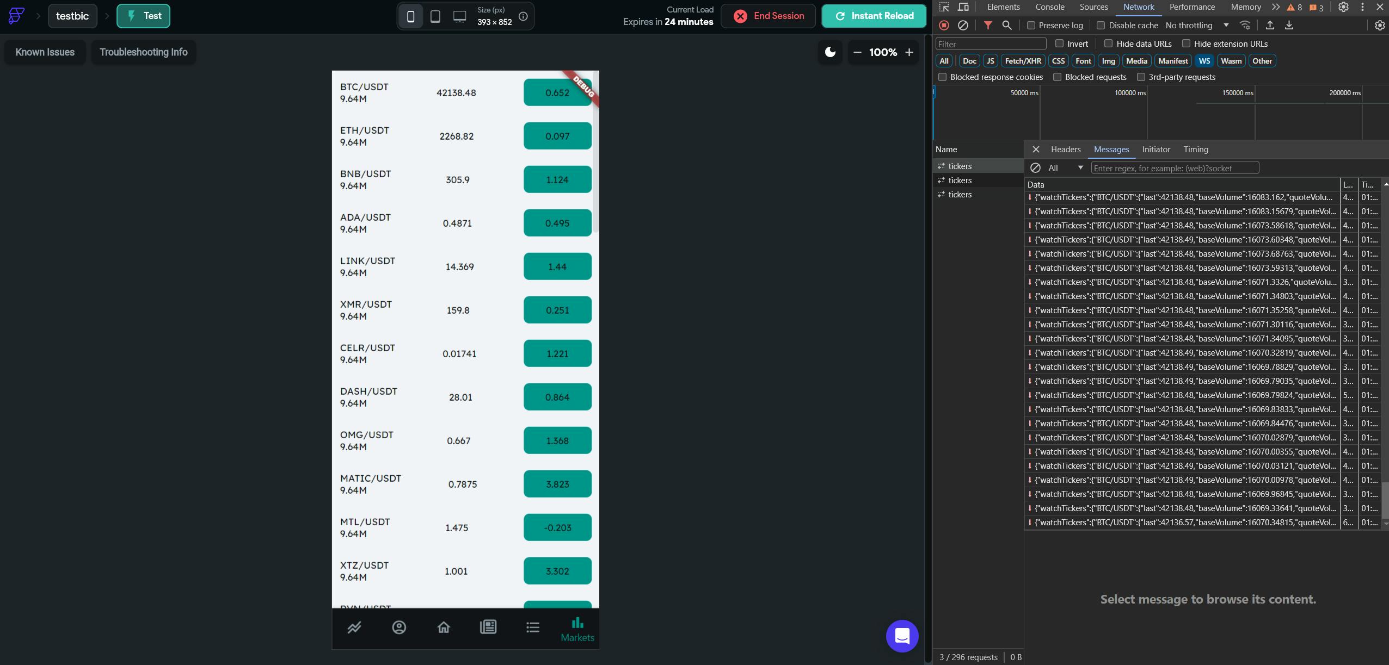Screen dimensions: 1389x665
Task: Enable the Preserve log checkbox
Action: [1031, 26]
